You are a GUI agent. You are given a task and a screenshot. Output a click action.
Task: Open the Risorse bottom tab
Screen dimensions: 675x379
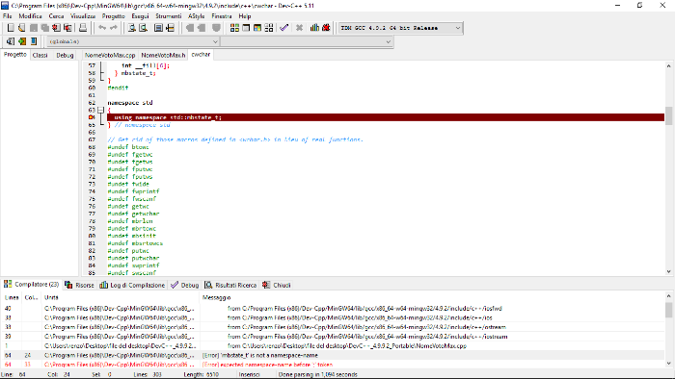click(x=79, y=285)
